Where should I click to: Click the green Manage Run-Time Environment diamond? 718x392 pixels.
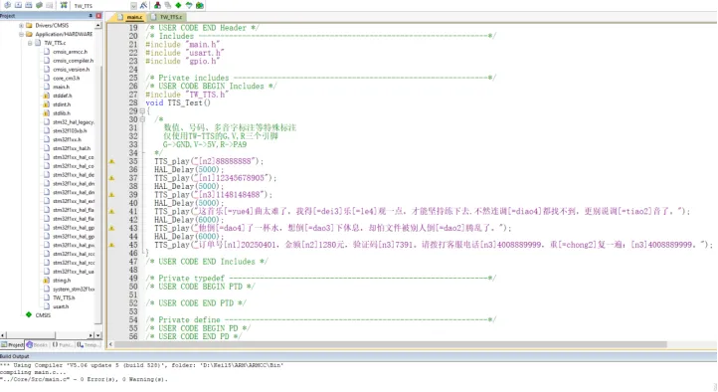178,6
